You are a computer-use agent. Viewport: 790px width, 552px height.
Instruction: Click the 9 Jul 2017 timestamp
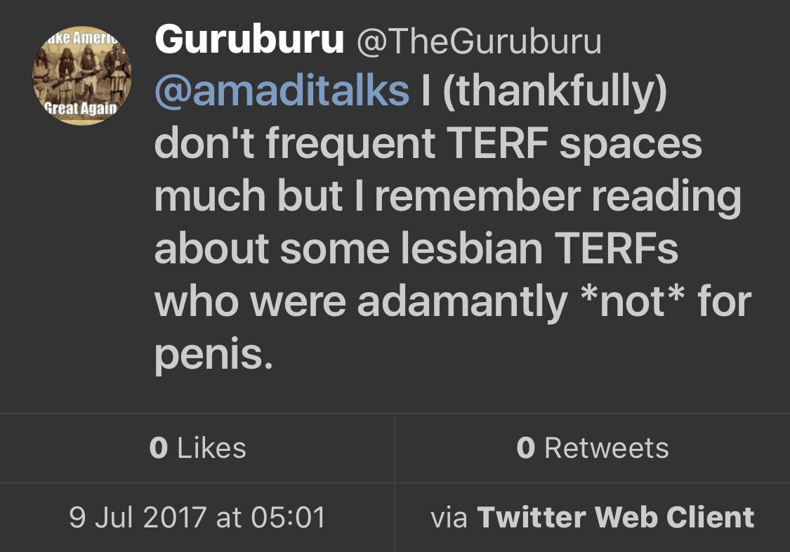pyautogui.click(x=197, y=518)
